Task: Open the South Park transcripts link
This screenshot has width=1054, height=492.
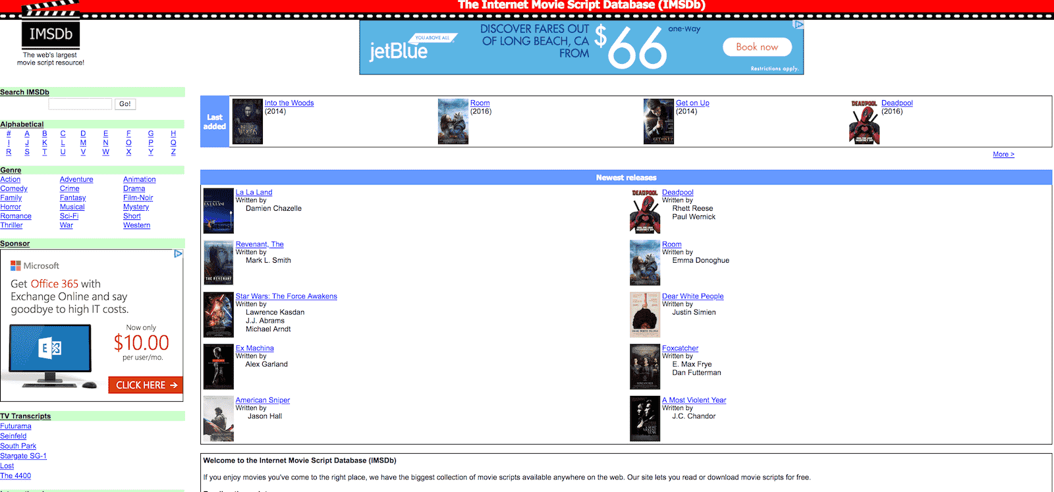Action: [x=18, y=446]
